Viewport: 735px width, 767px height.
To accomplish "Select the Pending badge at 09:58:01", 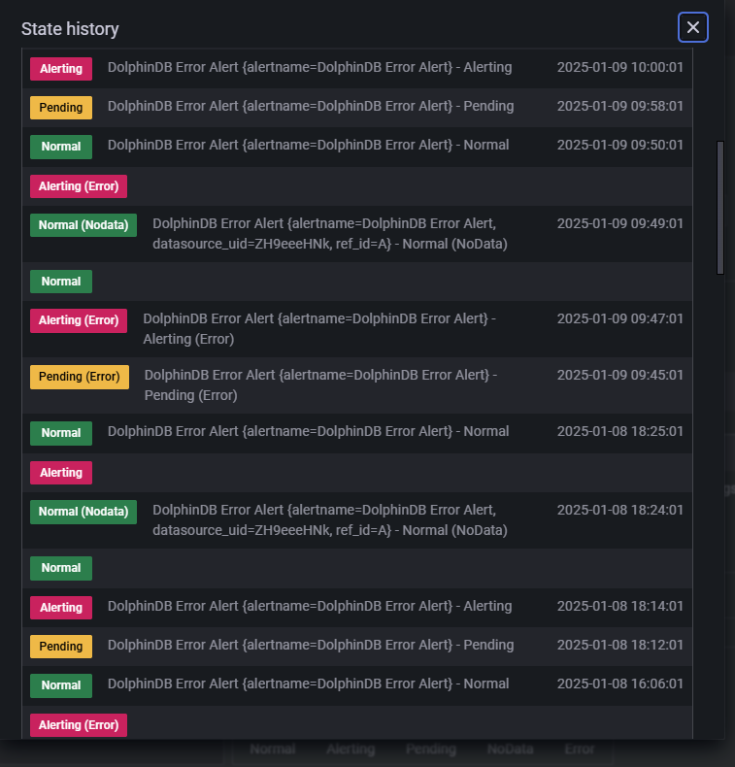I will (x=61, y=108).
